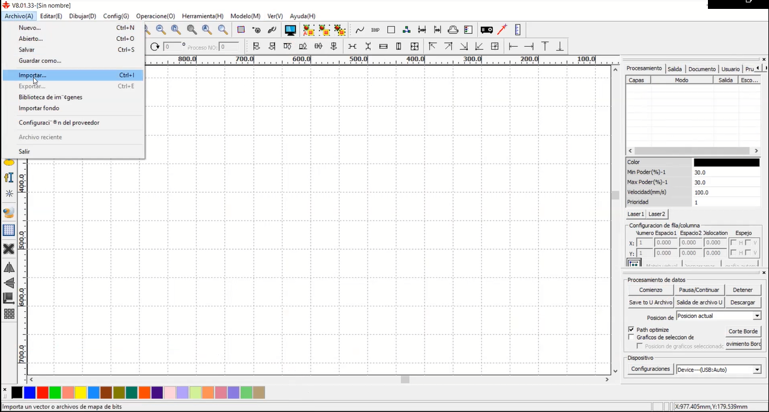Click the cloud-shaped toolbar icon
The image size is (769, 412).
pos(453,30)
